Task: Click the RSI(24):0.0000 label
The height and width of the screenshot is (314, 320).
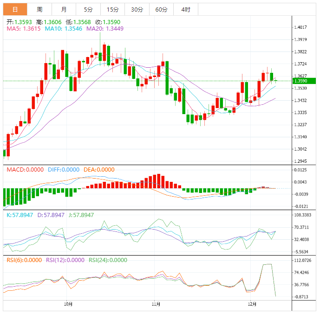Action: (108, 260)
